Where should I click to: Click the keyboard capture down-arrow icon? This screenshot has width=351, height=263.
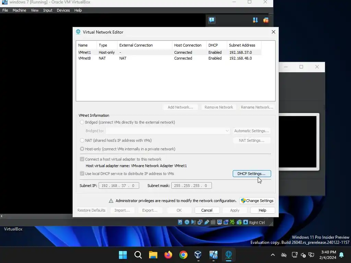click(x=245, y=222)
